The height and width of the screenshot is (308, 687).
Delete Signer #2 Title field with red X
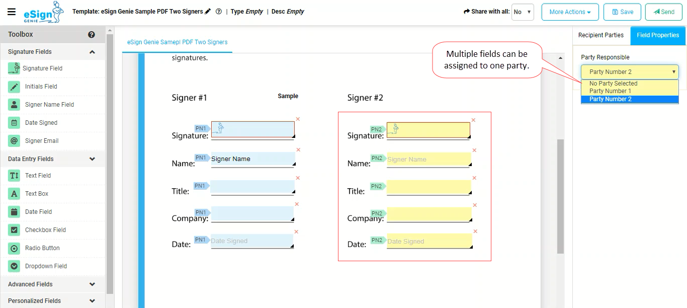[x=474, y=178]
